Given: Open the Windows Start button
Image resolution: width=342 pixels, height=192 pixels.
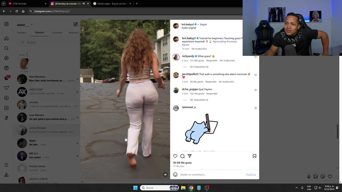Looking at the screenshot, I should [x=135, y=188].
